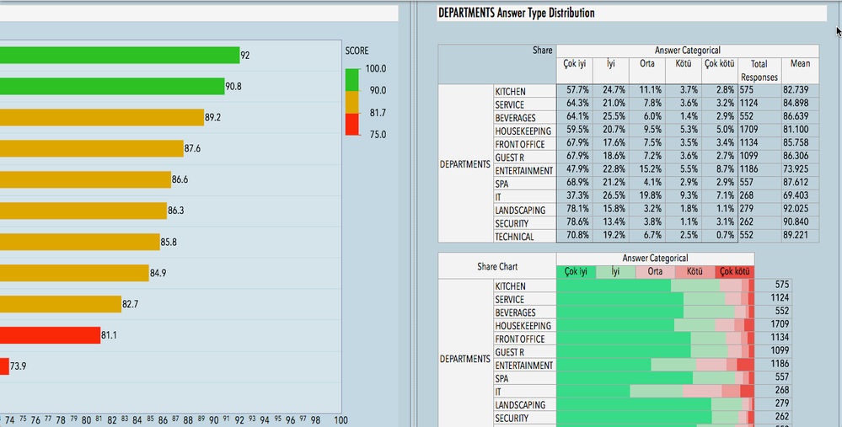The image size is (842, 427).
Task: Select the green bar with value 90.8
Action: (x=112, y=87)
